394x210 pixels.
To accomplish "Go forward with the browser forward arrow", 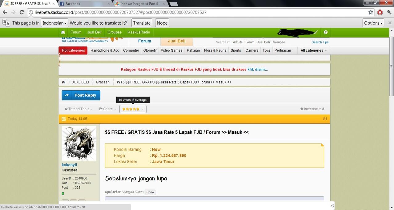I will (x=13, y=12).
